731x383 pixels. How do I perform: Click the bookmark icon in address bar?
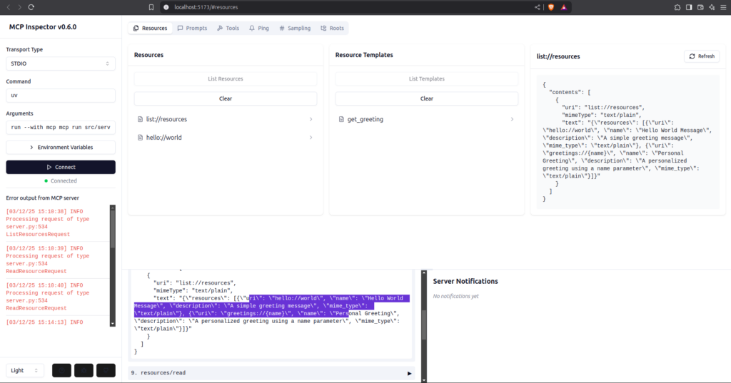pos(151,7)
